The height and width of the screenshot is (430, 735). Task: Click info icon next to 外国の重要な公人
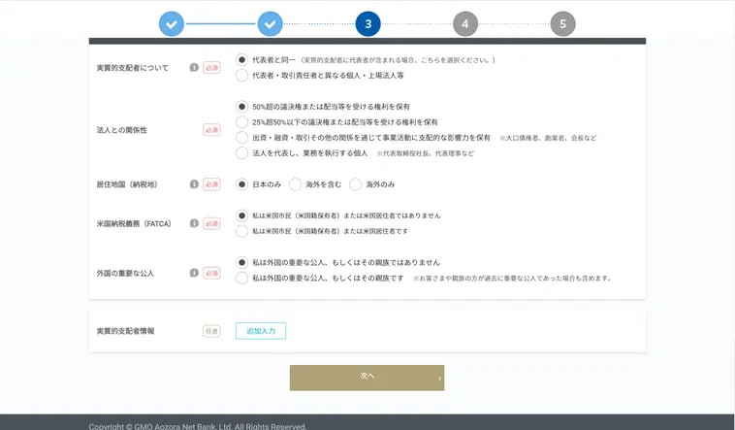point(194,274)
